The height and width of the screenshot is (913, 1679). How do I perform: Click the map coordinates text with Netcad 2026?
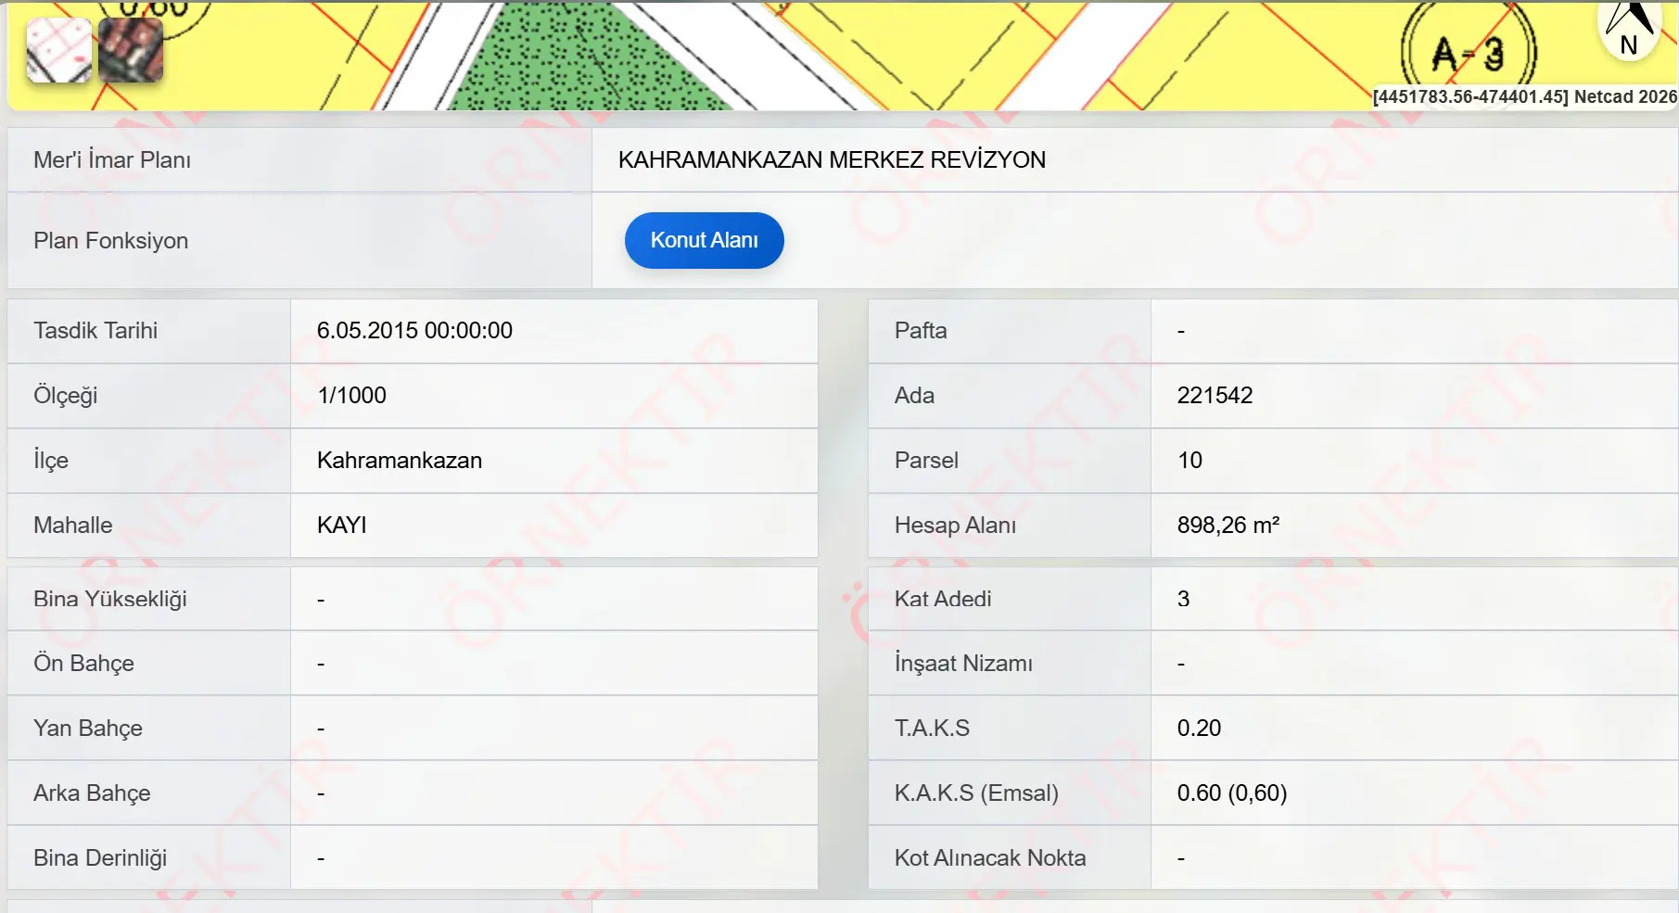[x=1525, y=96]
